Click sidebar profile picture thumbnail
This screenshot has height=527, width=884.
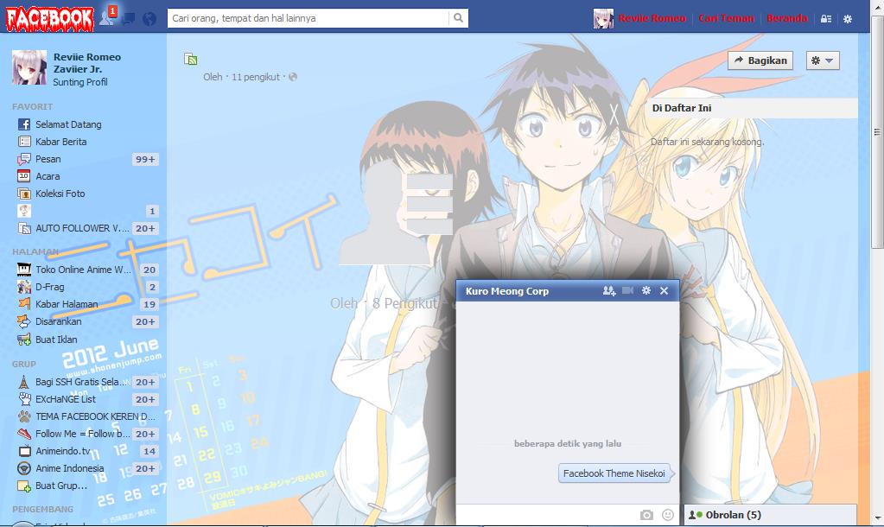29,67
